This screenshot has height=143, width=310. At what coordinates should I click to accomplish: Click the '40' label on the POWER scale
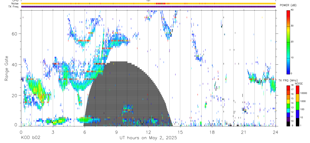[x=292, y=10]
